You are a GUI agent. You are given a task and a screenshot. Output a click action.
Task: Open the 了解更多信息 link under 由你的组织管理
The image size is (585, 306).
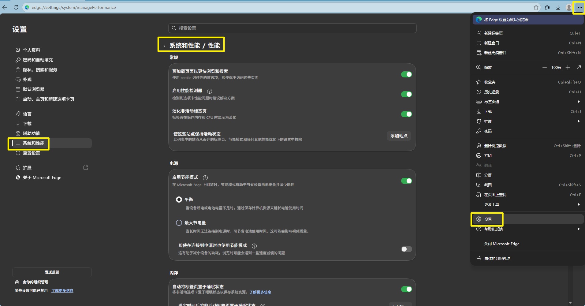(x=62, y=291)
